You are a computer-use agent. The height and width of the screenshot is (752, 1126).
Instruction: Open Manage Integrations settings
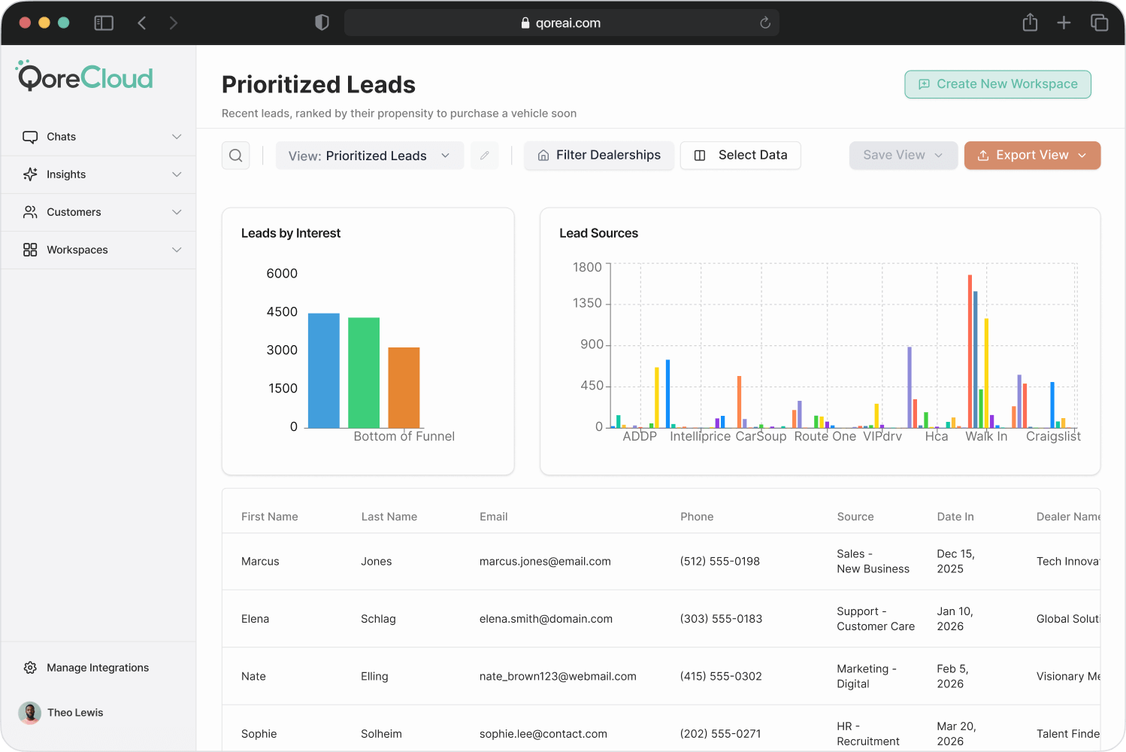tap(97, 668)
